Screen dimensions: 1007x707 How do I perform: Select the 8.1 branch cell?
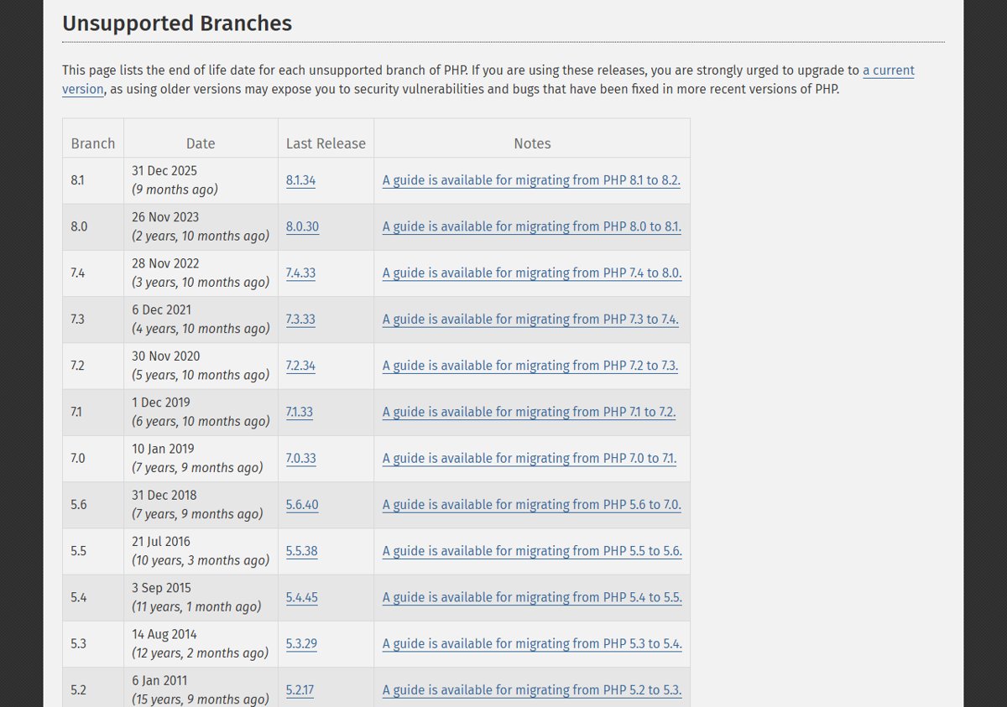(93, 180)
